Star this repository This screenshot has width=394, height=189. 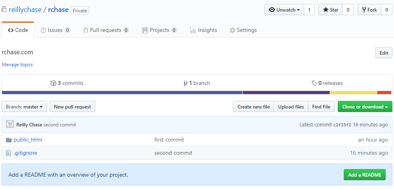pos(331,10)
